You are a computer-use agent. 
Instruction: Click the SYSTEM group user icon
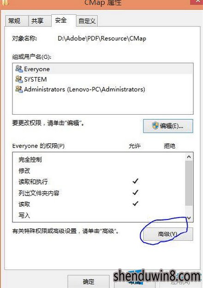(x=19, y=79)
